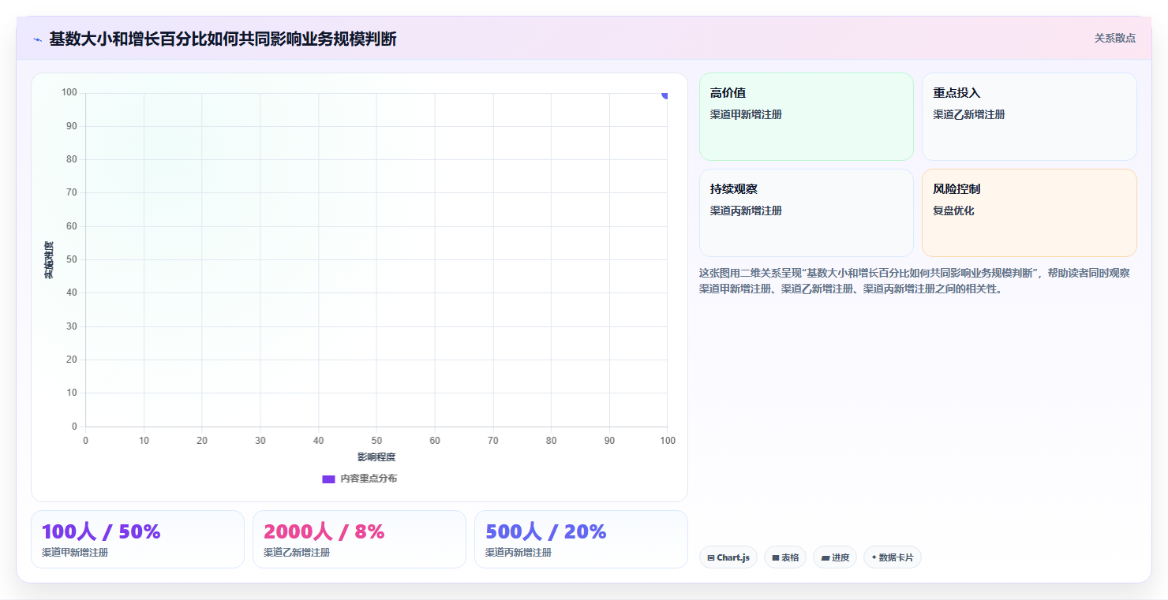Click 渠道丙新增注册 label under 500人 / 20%
The height and width of the screenshot is (600, 1168).
[x=518, y=553]
